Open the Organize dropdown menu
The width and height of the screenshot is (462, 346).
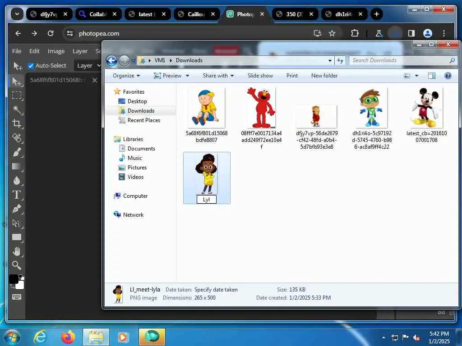(126, 76)
